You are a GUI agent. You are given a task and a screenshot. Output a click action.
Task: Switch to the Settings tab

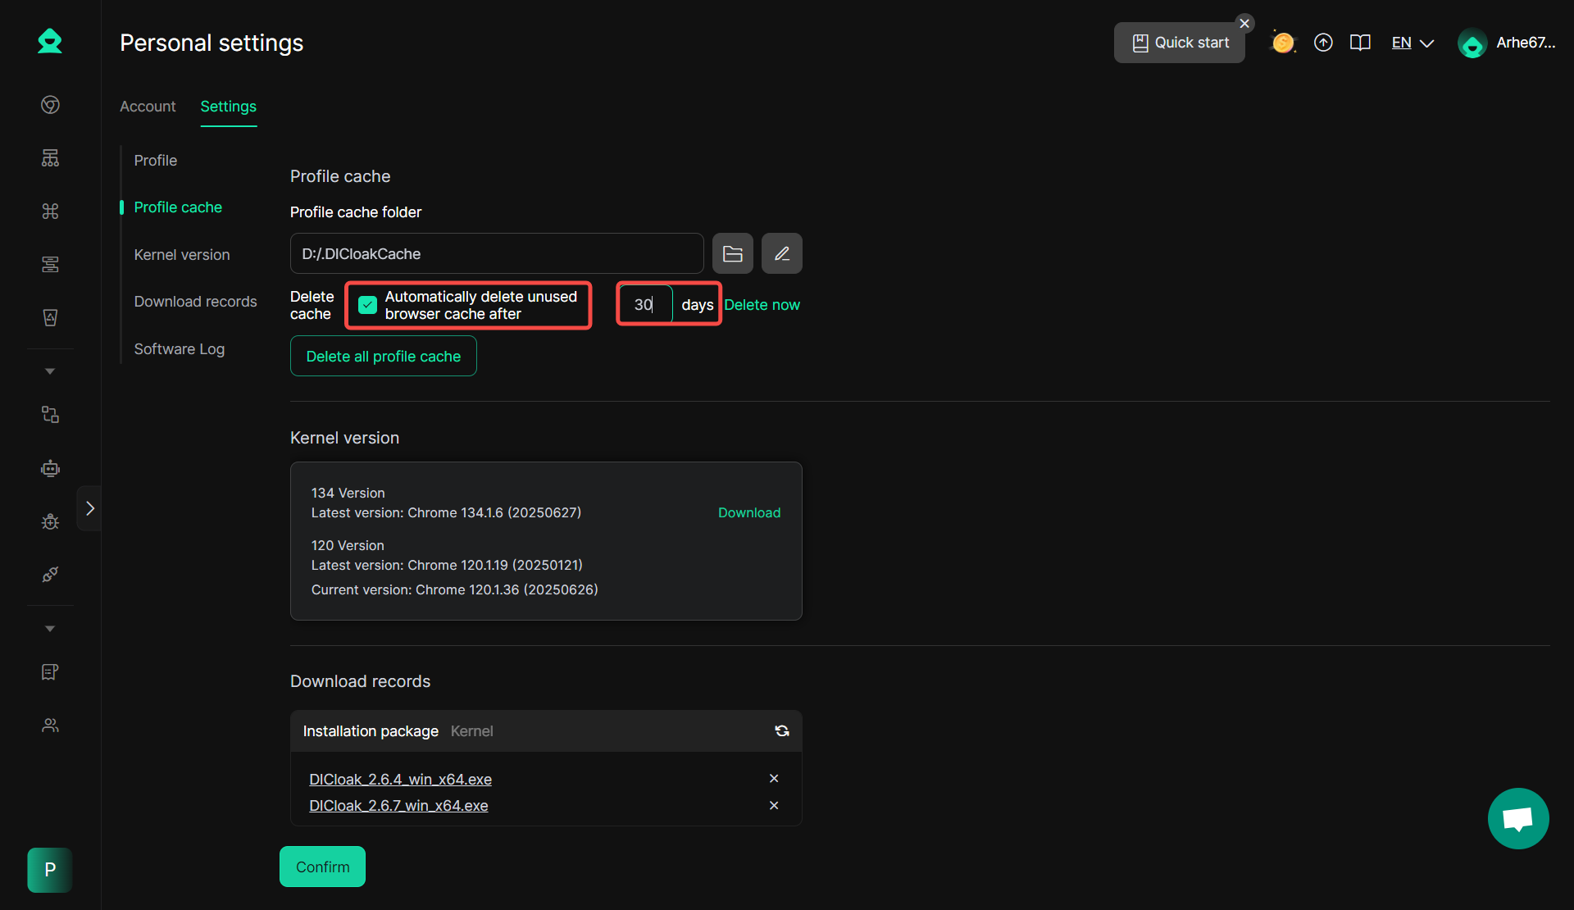click(x=228, y=107)
